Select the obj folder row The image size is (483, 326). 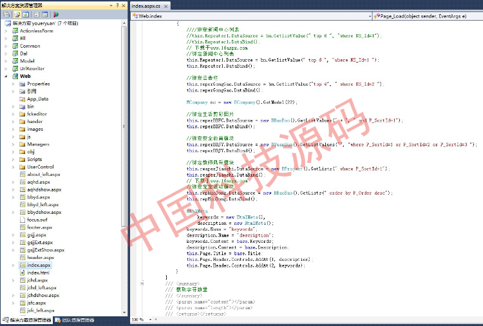coord(31,152)
